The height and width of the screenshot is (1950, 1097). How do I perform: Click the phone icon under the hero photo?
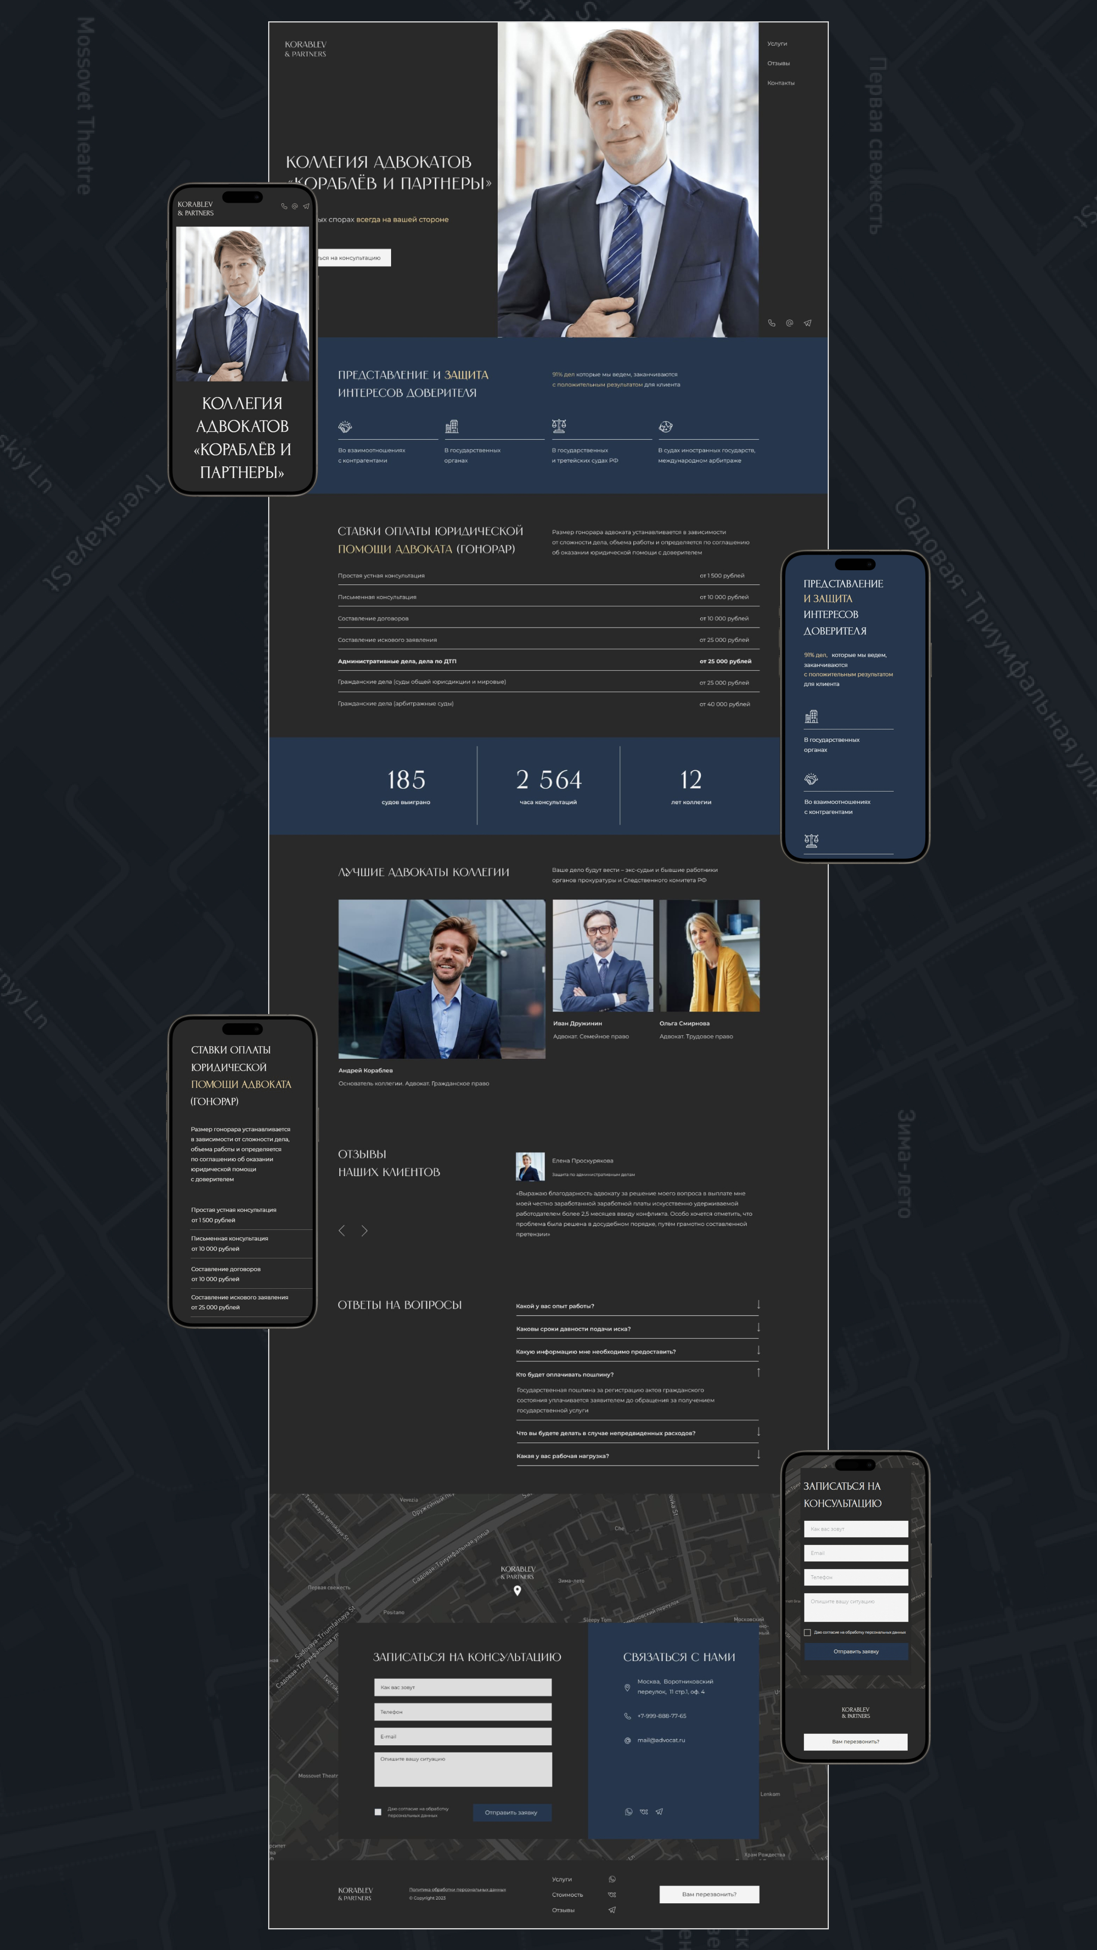pos(771,323)
